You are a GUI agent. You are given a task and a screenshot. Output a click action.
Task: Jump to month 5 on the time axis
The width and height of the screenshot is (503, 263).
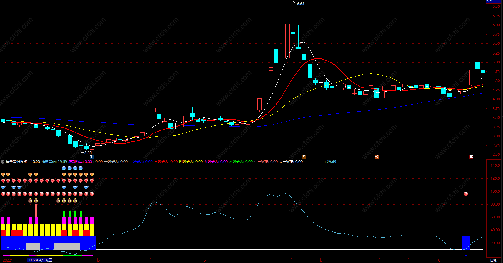tap(99, 260)
